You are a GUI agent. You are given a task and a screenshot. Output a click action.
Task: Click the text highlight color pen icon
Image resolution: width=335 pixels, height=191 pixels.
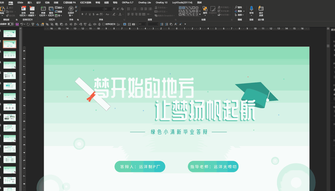[114, 14]
